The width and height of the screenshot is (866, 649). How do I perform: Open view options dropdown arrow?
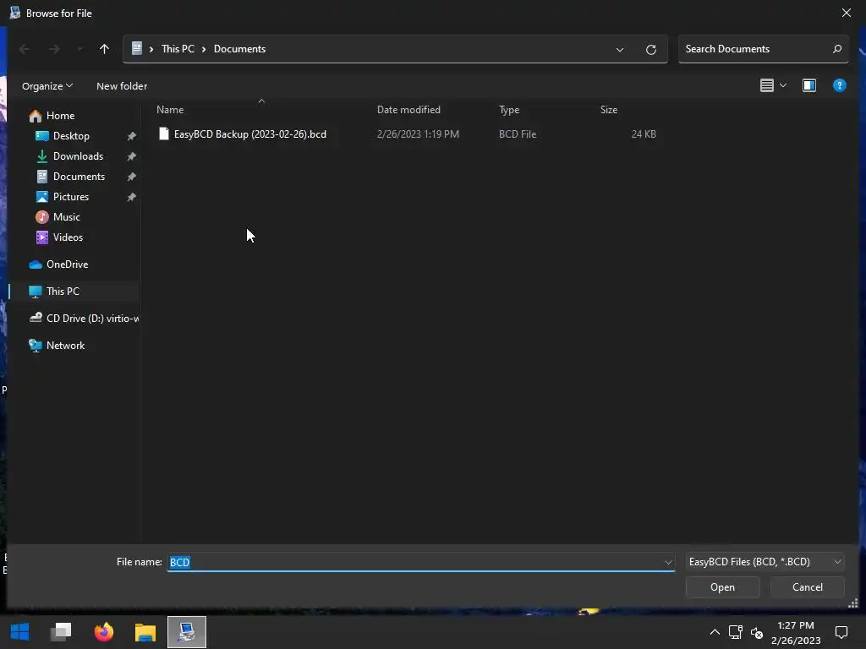point(783,85)
